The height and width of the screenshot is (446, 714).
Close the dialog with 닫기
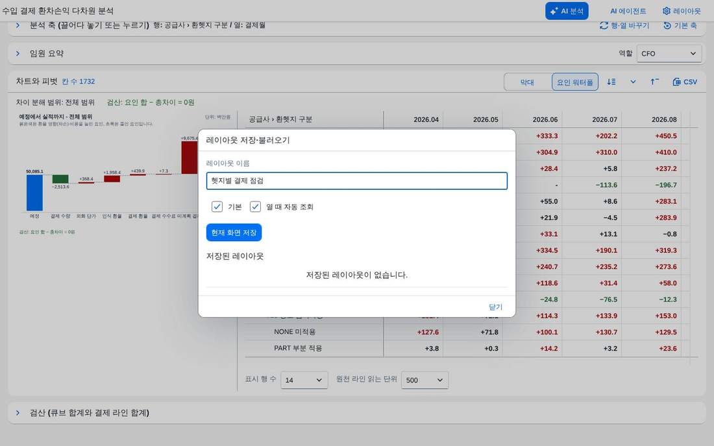click(x=495, y=307)
